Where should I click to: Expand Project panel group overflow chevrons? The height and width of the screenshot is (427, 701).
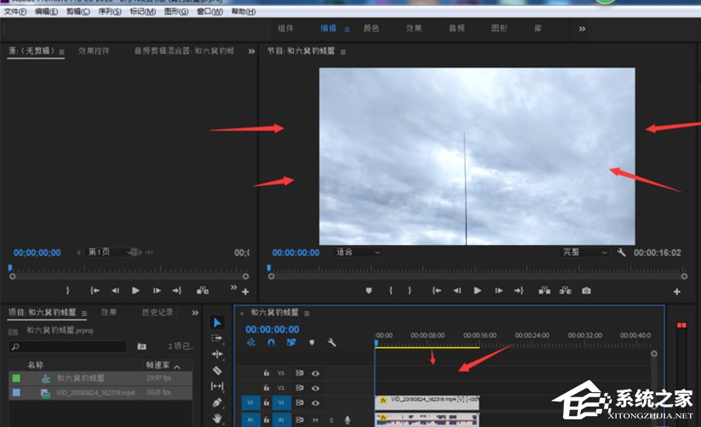(195, 313)
